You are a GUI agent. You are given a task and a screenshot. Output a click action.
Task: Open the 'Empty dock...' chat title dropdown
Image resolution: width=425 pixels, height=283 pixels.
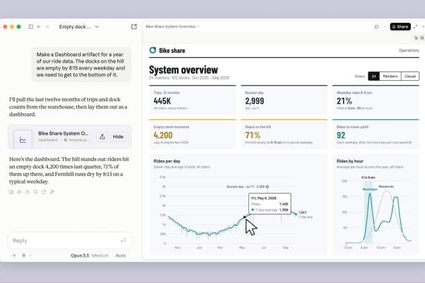[x=79, y=26]
